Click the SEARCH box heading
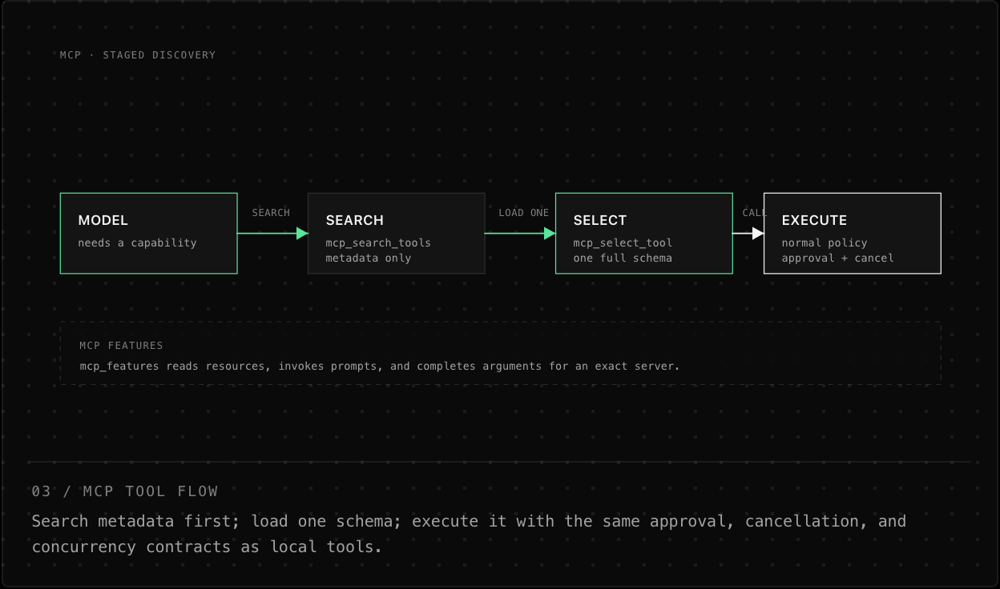Viewport: 1000px width, 589px height. tap(354, 220)
